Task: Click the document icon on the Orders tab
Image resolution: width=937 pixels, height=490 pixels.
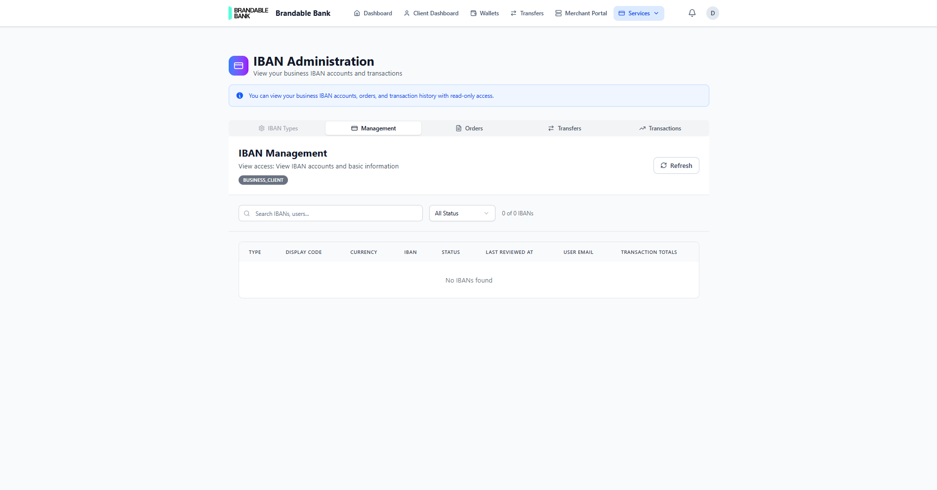Action: point(458,128)
